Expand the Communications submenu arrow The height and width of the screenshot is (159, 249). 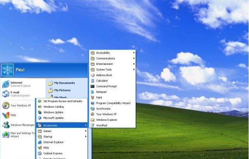[x=134, y=58]
